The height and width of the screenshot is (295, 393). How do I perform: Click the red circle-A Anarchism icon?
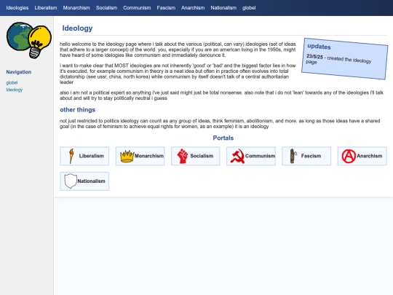coord(349,156)
